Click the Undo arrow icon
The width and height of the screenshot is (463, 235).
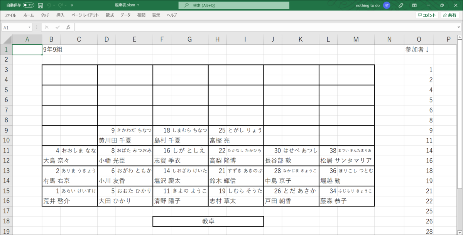tap(49, 5)
